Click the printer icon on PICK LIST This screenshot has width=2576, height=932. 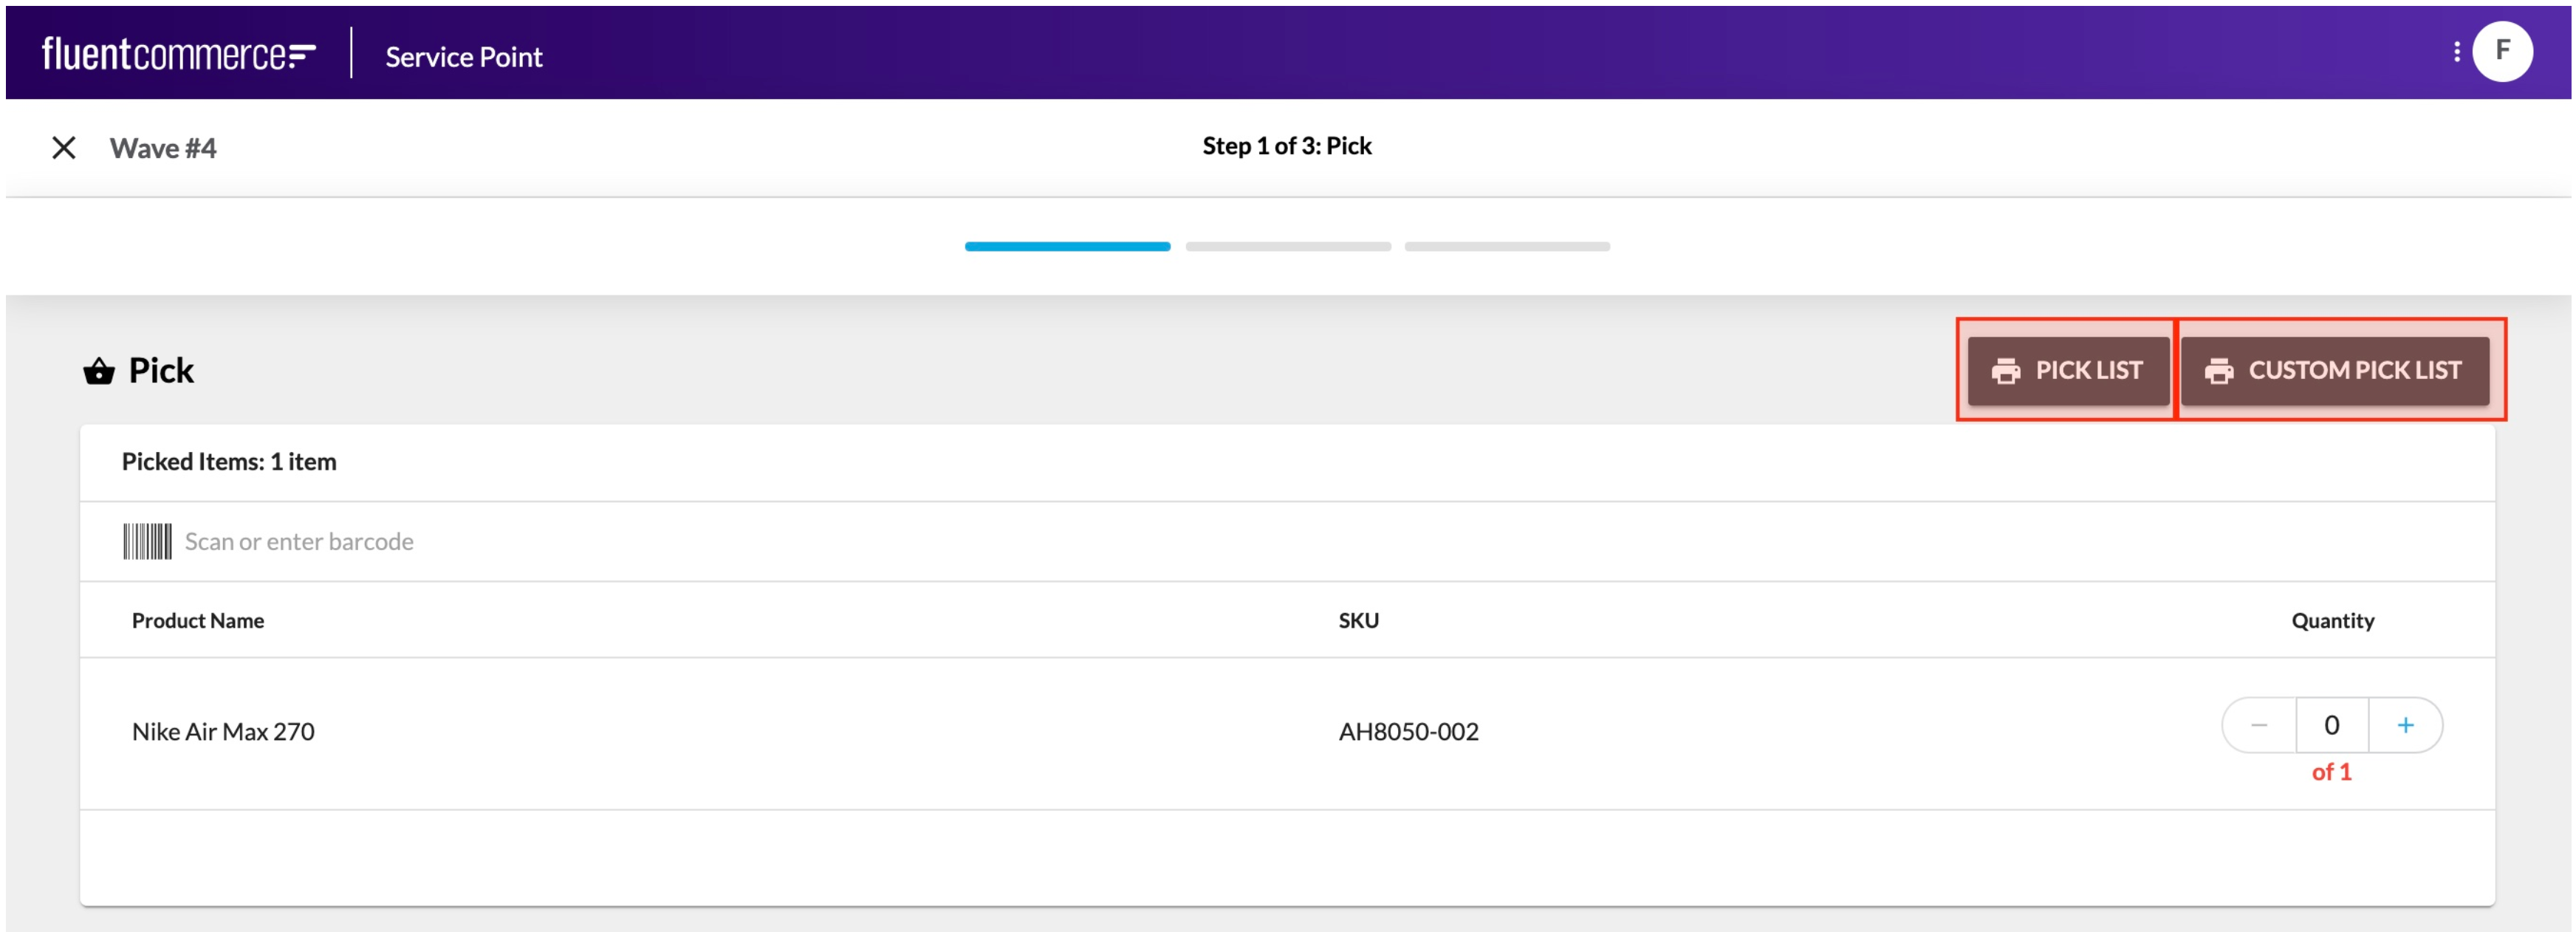click(2005, 371)
